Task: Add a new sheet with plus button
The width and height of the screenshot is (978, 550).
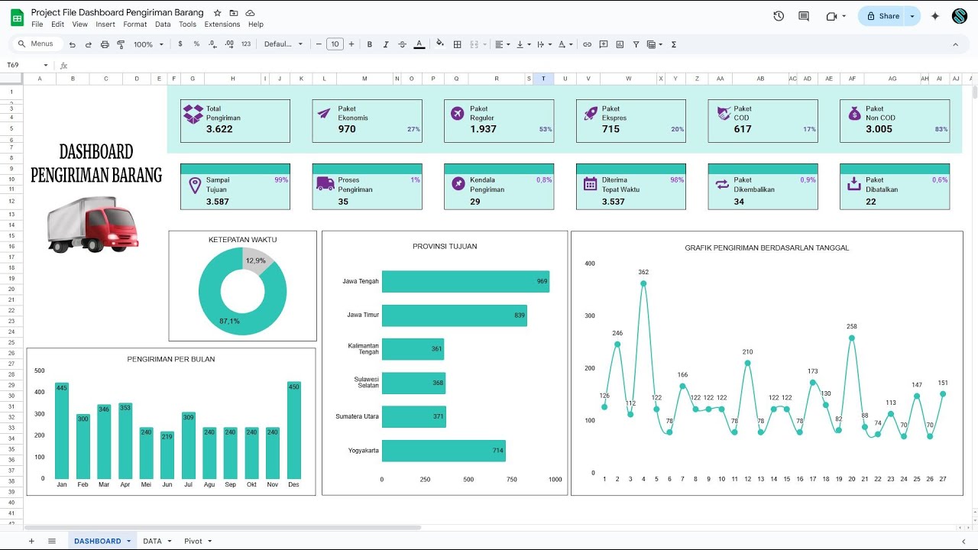Action: click(x=31, y=541)
